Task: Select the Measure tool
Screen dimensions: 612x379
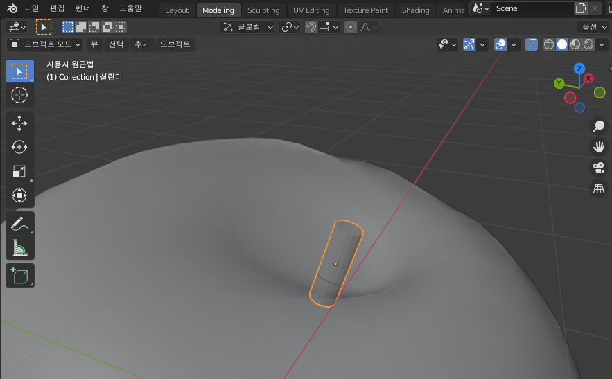Action: (19, 248)
